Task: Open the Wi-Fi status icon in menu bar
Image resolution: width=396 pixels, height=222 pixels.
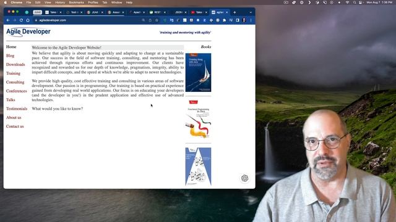Action: click(348, 2)
